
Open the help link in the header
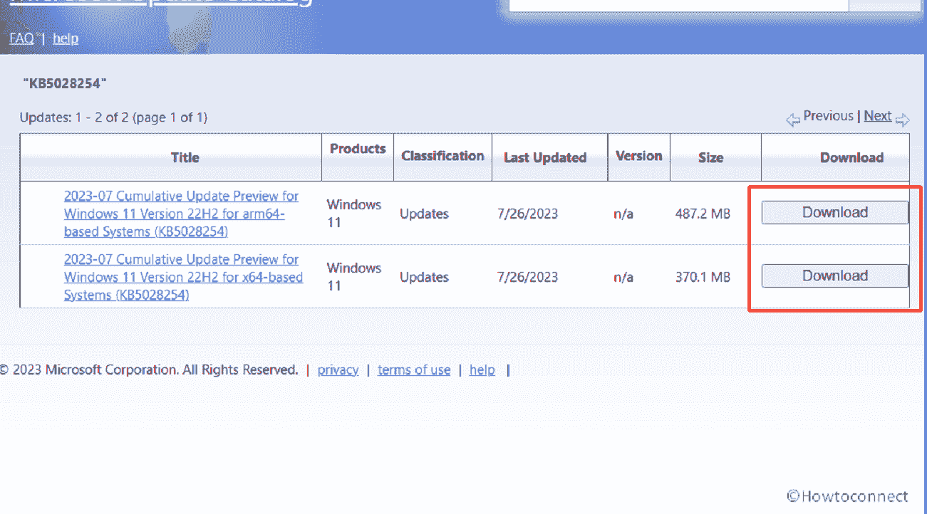pos(66,38)
